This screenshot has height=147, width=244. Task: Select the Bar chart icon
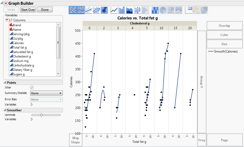pyautogui.click(x=122, y=10)
